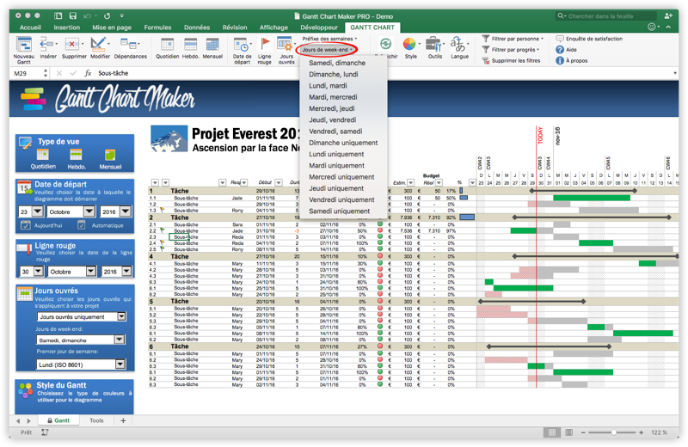Click the Ligne rouge flag icon in ribbon
This screenshot has height=447, width=688.
pyautogui.click(x=265, y=45)
